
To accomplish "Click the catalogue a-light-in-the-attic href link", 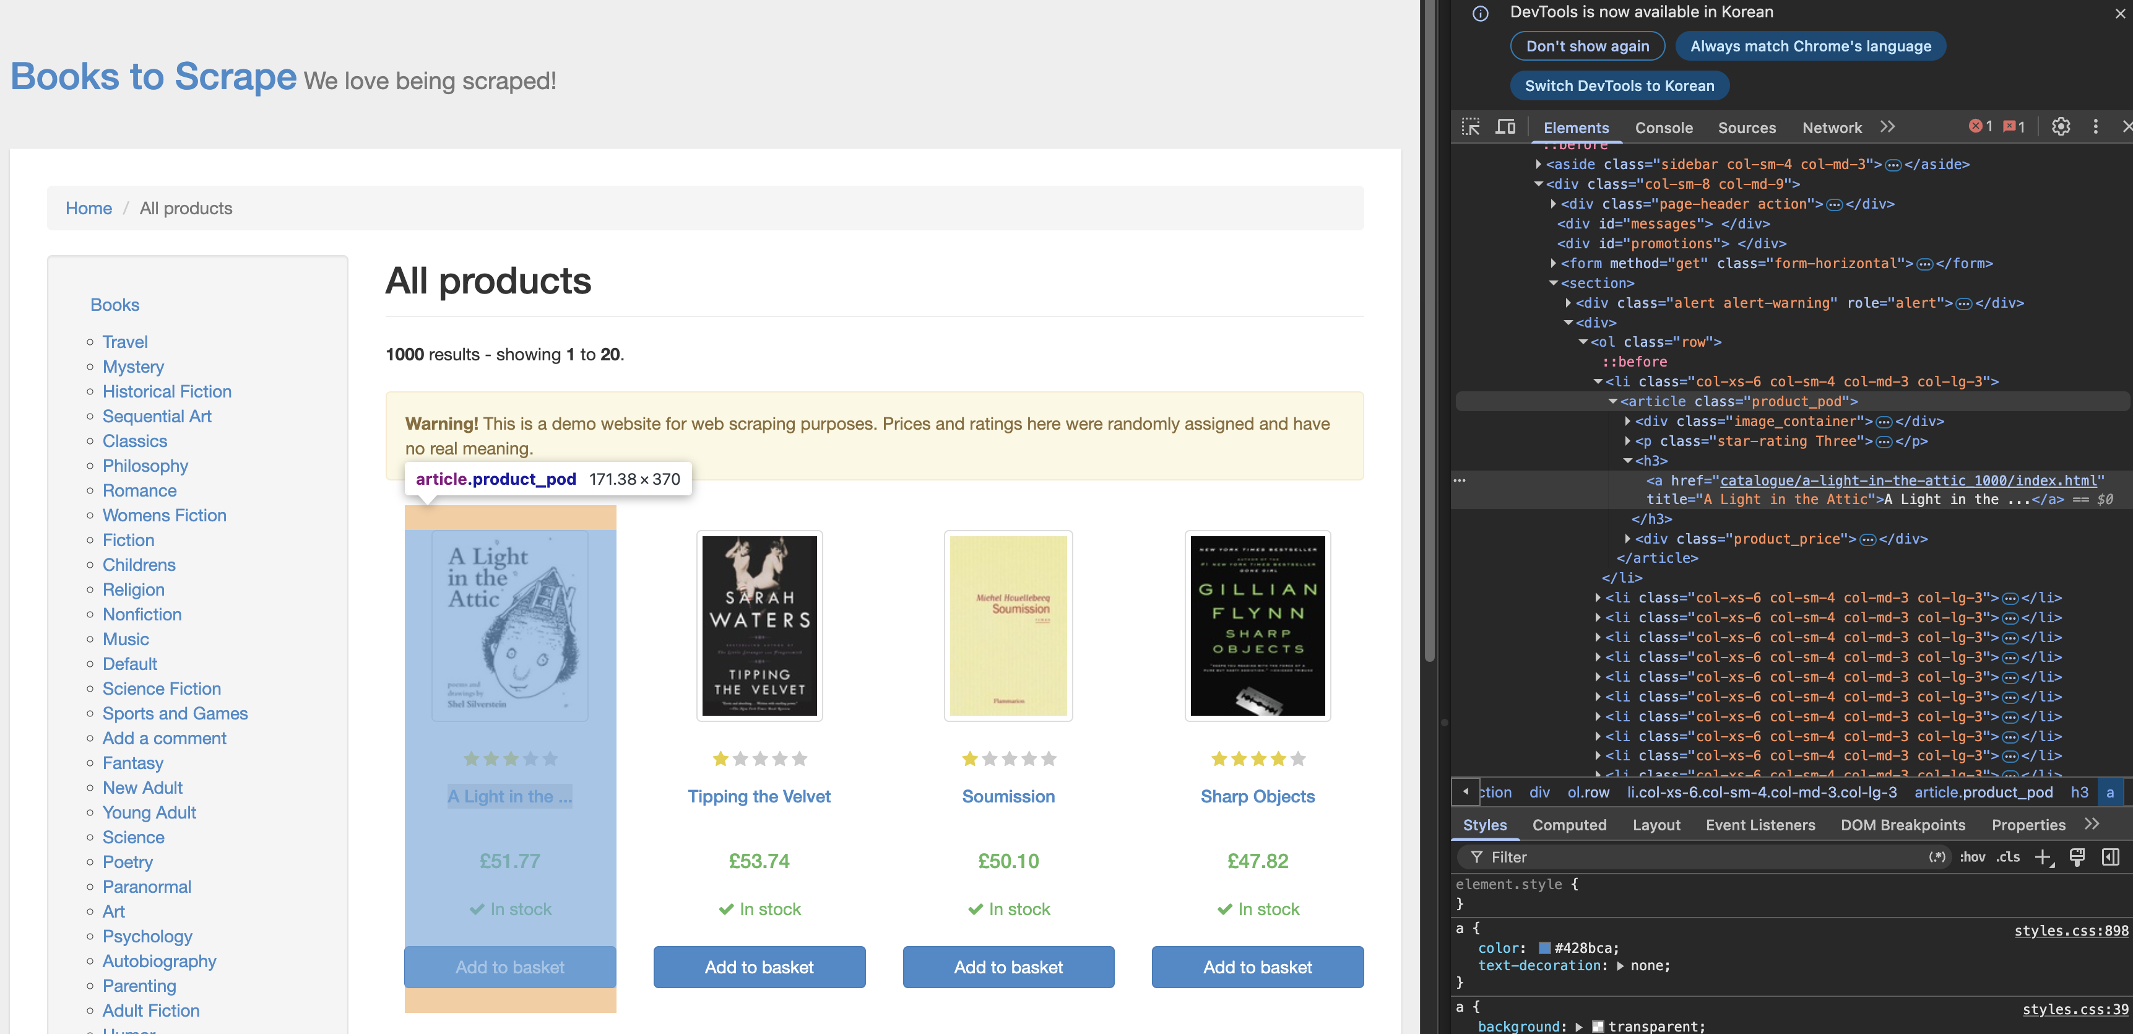I will point(1908,480).
